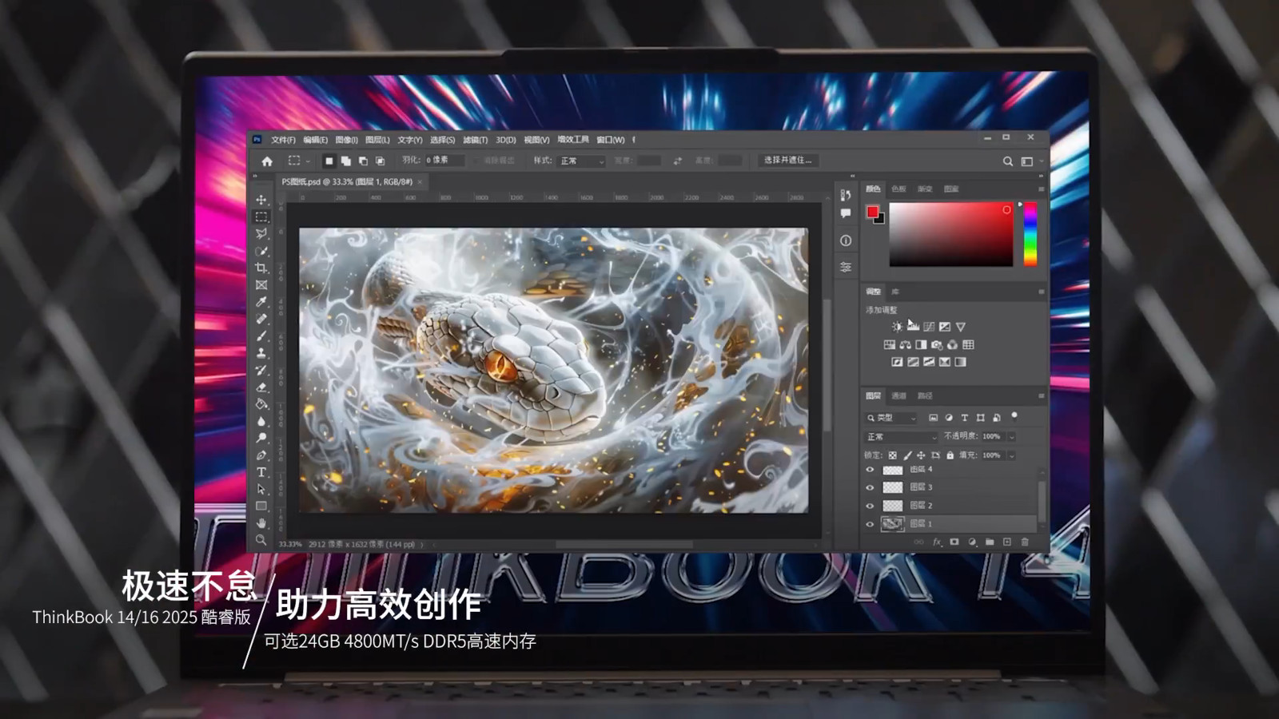Viewport: 1279px width, 719px height.
Task: Click the foreground red color swatch
Action: pos(872,212)
